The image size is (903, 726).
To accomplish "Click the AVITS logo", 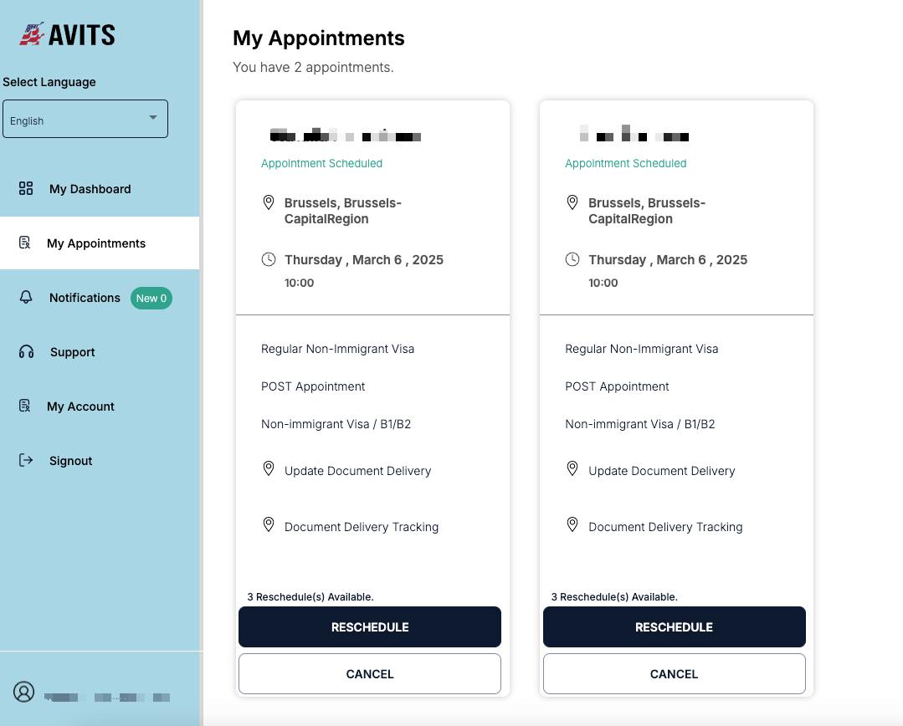I will click(67, 34).
